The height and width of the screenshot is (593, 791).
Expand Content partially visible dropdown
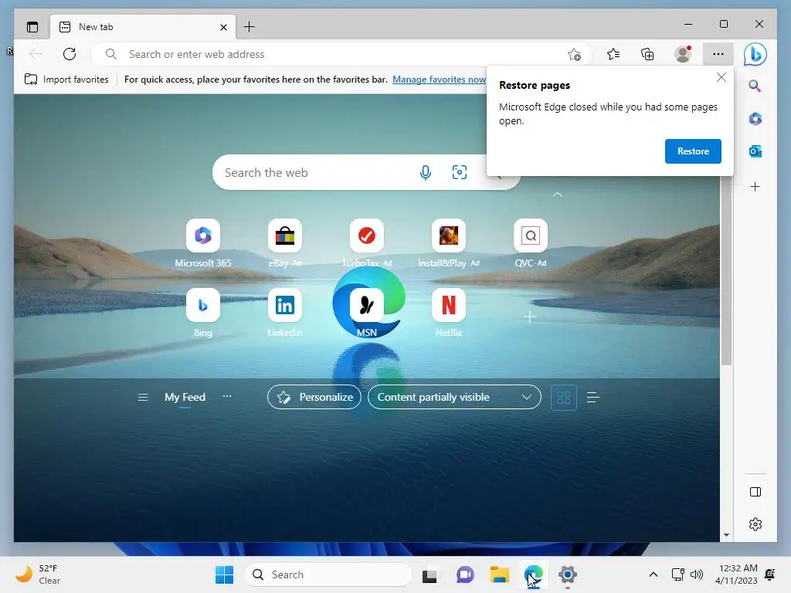click(454, 397)
